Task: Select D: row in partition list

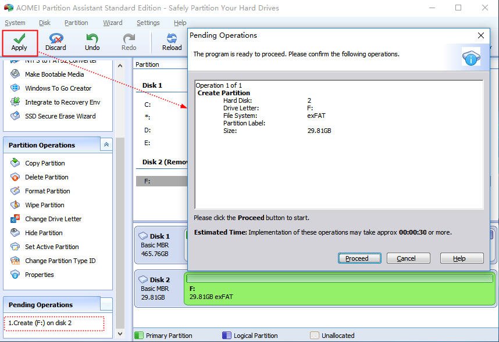Action: (x=161, y=130)
